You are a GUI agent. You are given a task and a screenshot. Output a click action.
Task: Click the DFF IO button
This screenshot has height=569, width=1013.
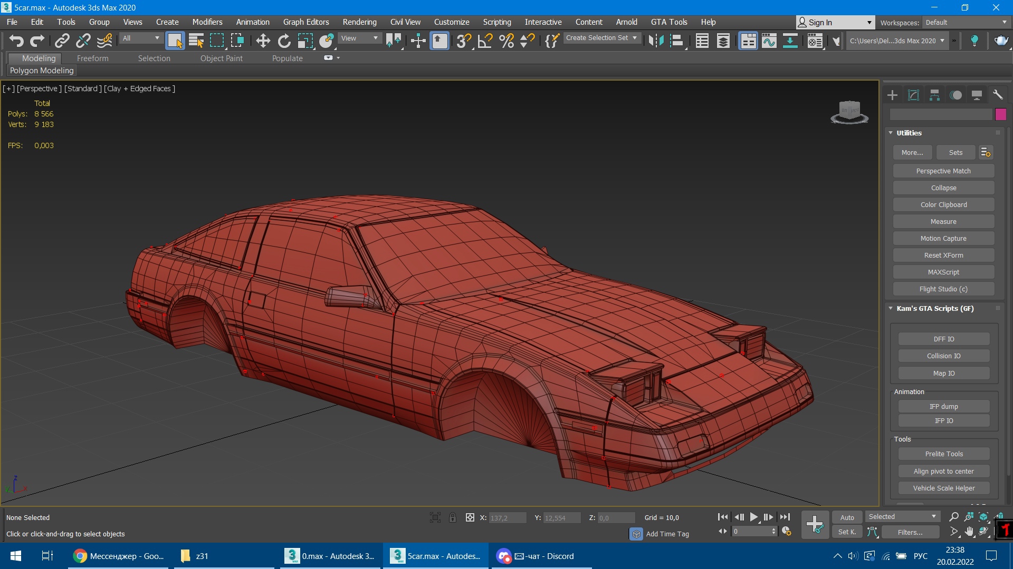[x=943, y=339]
